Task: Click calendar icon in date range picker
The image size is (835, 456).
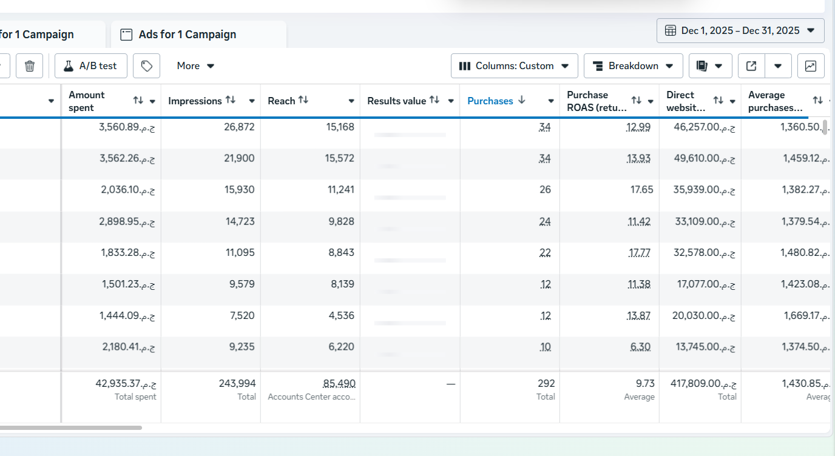Action: coord(671,31)
